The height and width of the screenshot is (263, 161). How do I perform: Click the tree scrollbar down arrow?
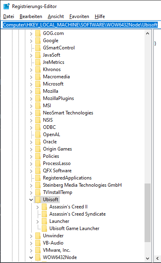(148, 258)
